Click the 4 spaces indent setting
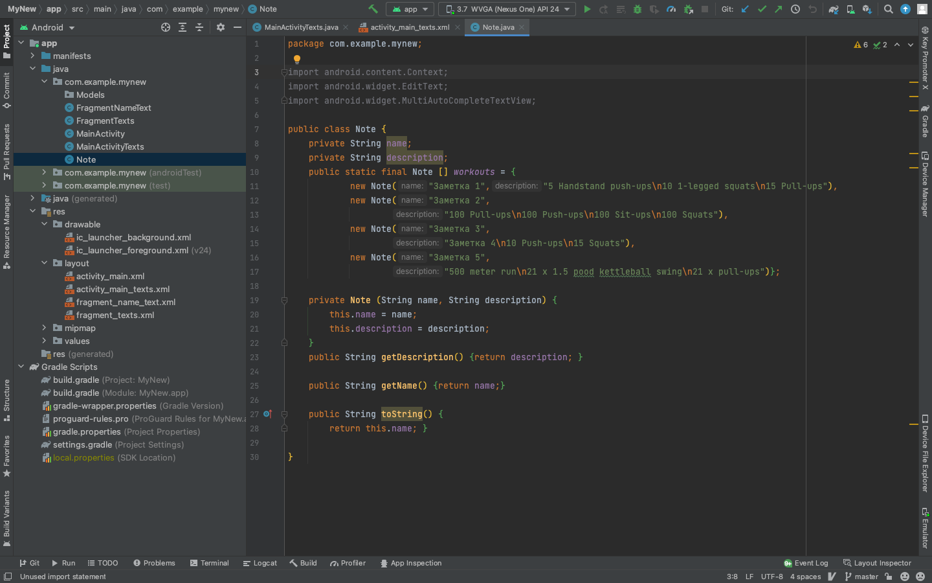 [x=805, y=577]
